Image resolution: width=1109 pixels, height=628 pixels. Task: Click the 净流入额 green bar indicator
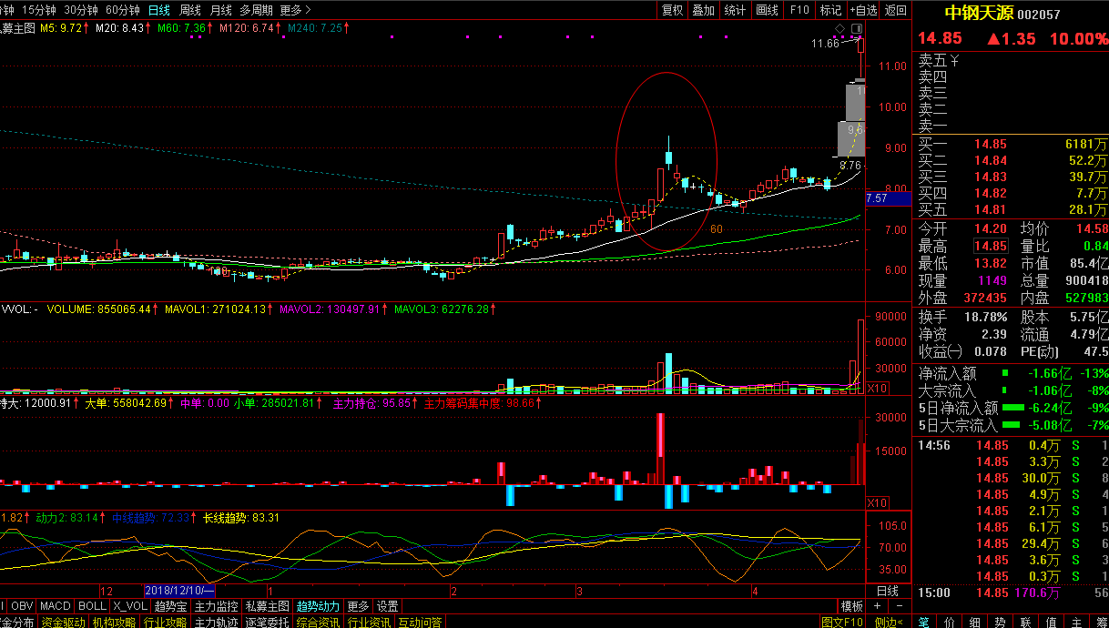tap(1005, 373)
